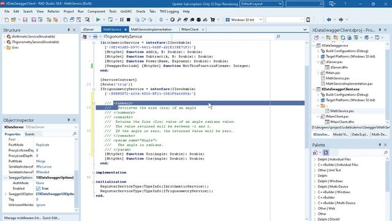Pin the Structure panel
This screenshot has height=221, width=392.
click(69, 30)
